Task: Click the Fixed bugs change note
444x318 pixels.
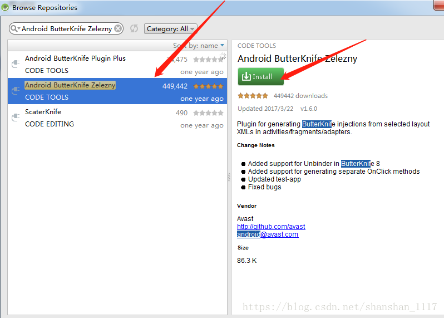Action: tap(264, 187)
